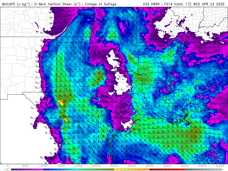
Task: Click the 500 label on the color scale
Action: (x=25, y=166)
